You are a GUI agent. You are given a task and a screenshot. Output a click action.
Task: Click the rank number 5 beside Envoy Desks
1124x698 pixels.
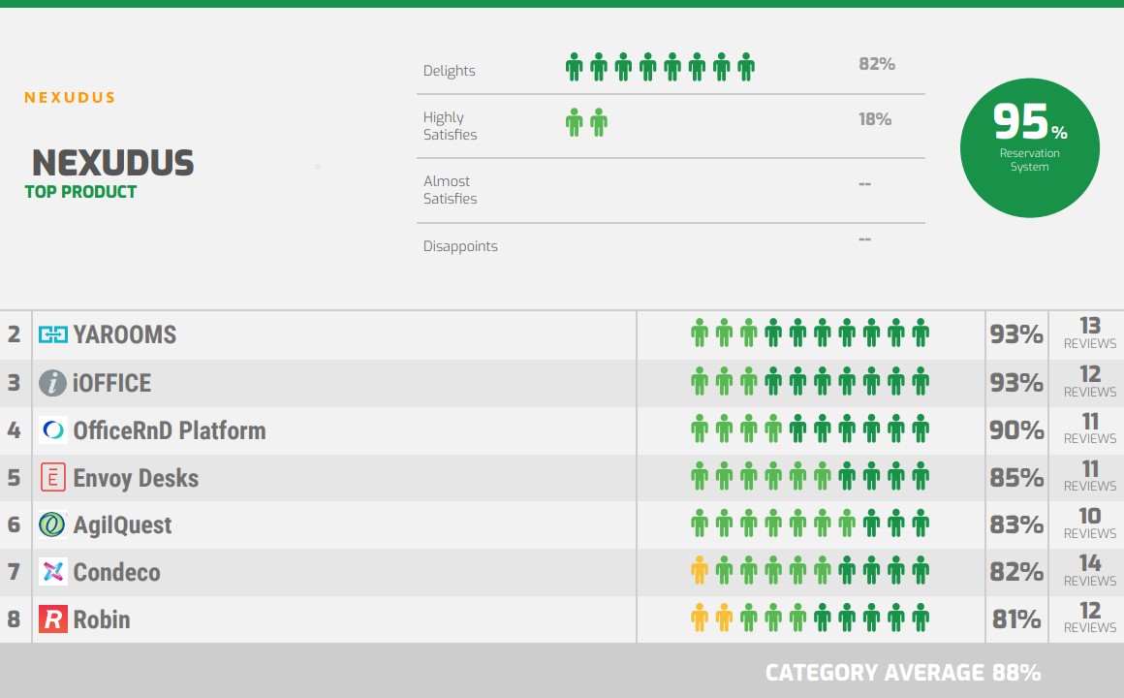pos(15,478)
